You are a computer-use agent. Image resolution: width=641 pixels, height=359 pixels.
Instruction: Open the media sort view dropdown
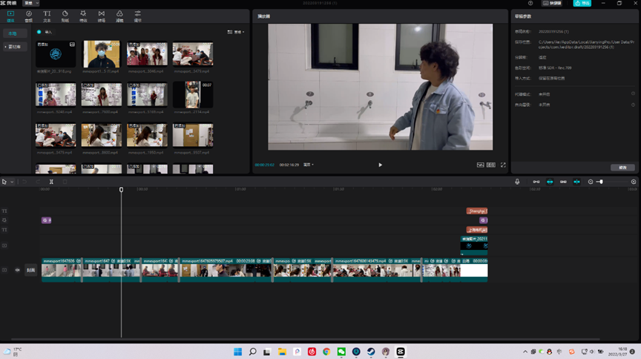pos(237,32)
